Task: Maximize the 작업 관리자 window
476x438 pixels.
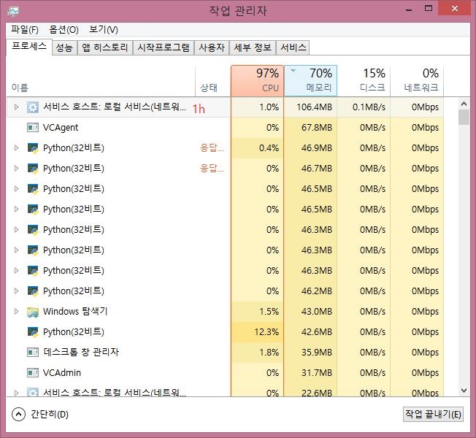Action: pos(429,9)
